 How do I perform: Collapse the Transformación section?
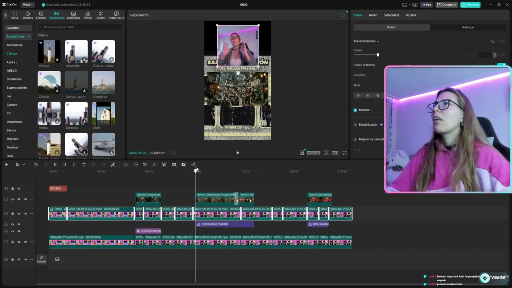point(378,41)
